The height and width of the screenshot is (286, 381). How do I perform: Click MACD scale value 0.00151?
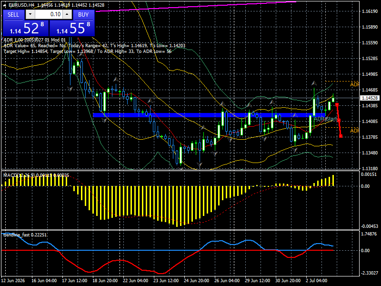coord(369,174)
